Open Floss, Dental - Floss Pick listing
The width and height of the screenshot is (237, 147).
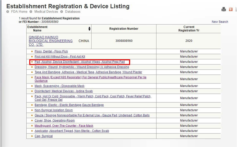[x=51, y=51]
